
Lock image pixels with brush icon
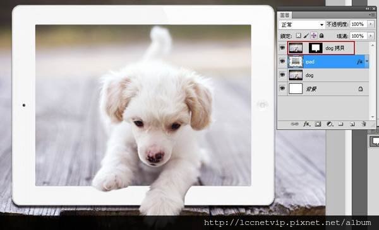point(306,36)
